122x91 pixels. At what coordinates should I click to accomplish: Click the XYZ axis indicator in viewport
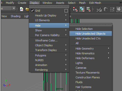pyautogui.click(x=7, y=83)
